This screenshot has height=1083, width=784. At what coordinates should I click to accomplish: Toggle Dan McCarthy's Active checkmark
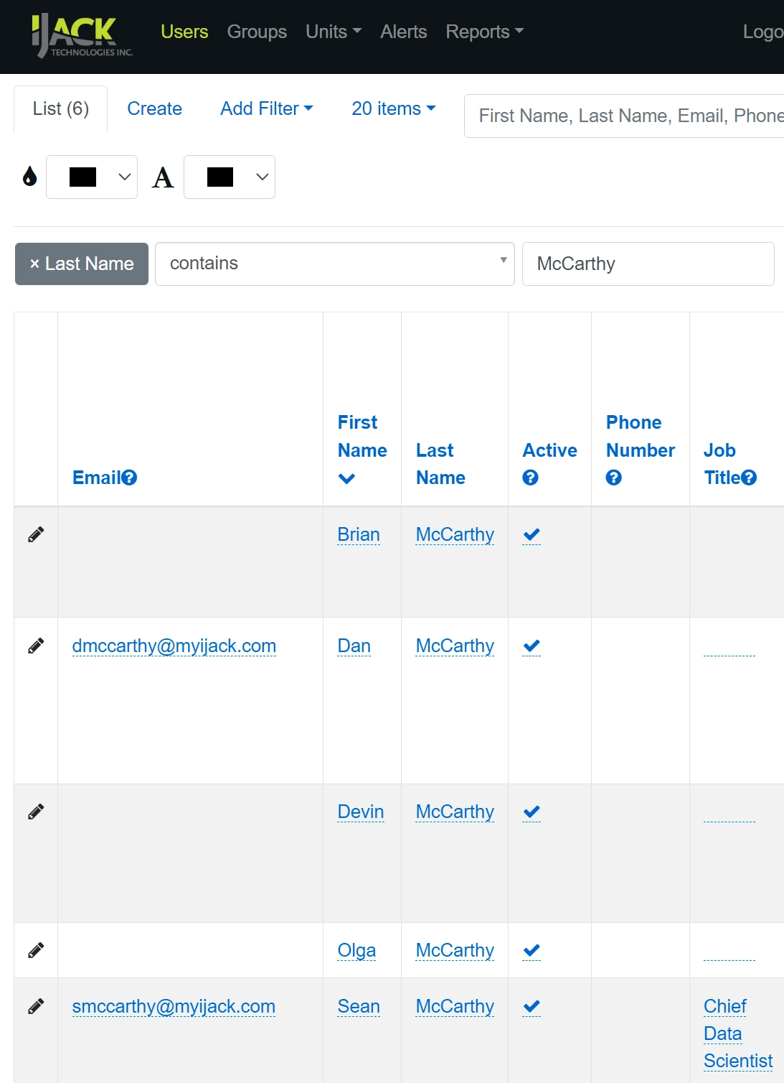(x=532, y=646)
